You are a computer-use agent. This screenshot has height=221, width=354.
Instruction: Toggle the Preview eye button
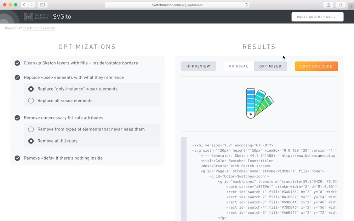tap(198, 66)
